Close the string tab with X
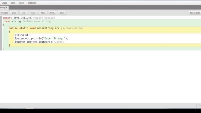Image resolution: width=201 pixels, height=113 pixels. click(x=7, y=8)
